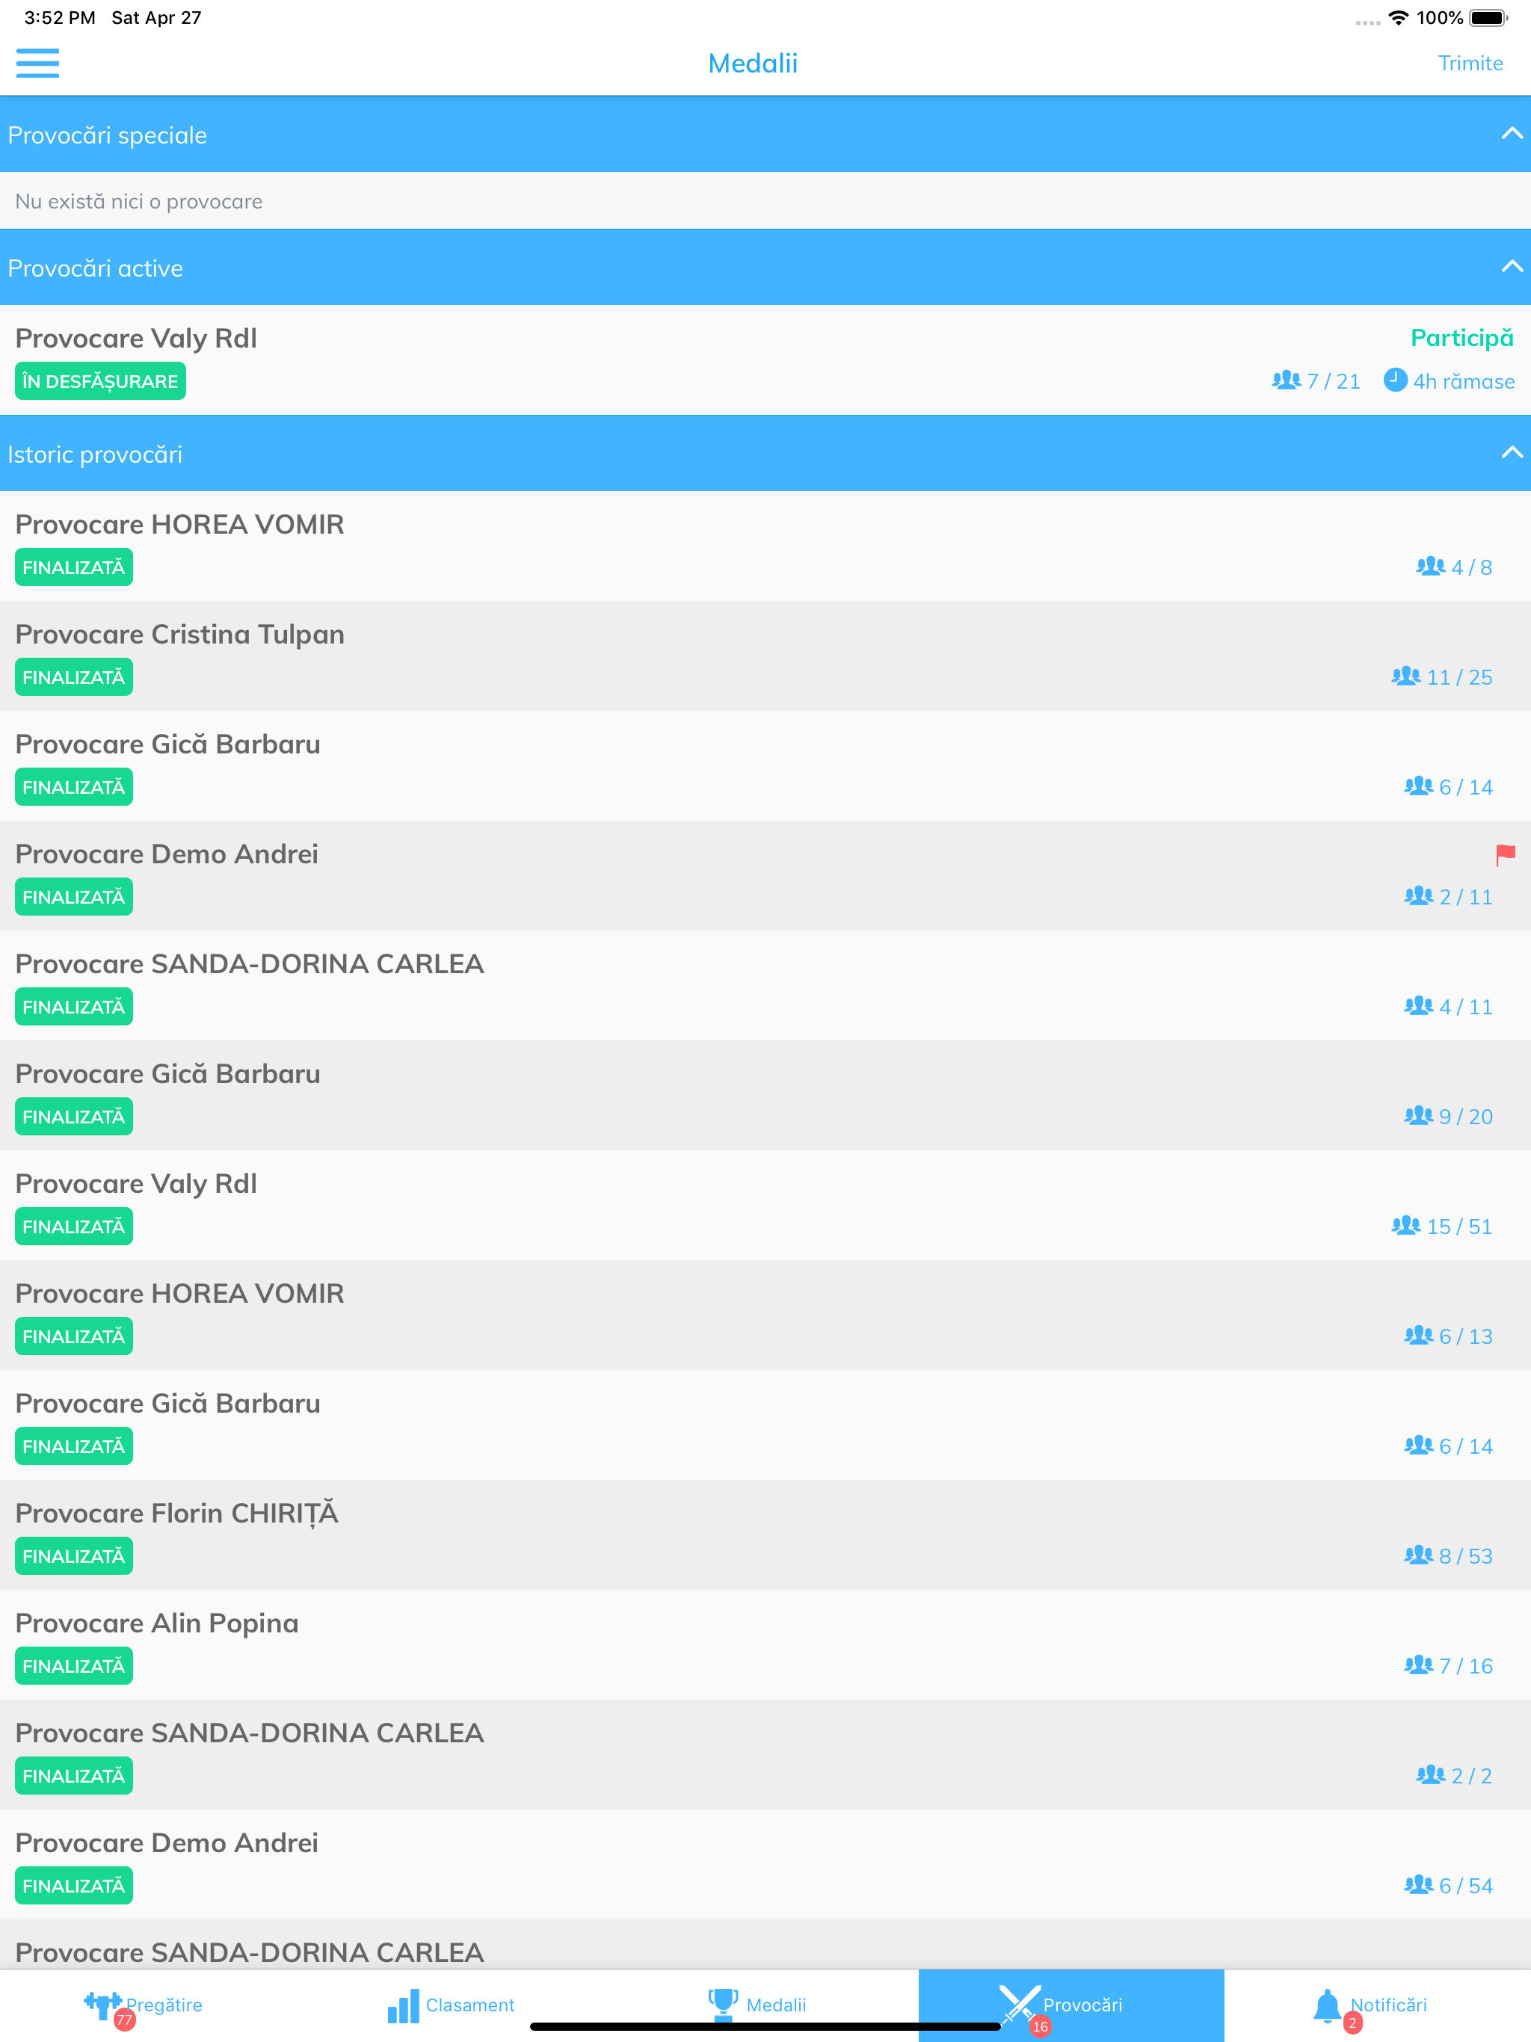Tap participants icon next to 8 / 53
Viewport: 1531px width, 2042px height.
(x=1420, y=1555)
